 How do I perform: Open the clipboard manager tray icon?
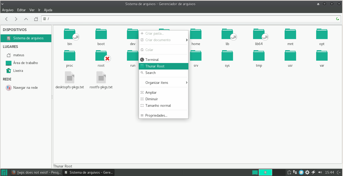pos(289,172)
